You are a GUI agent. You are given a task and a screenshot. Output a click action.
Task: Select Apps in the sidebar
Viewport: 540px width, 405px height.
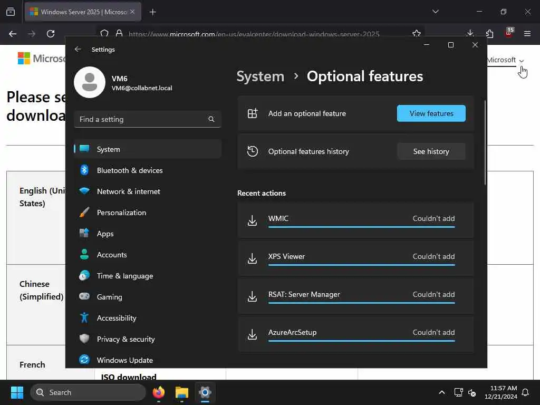click(148, 234)
